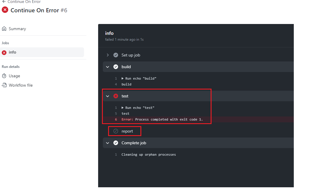Click log line number 6 of error
Screen dimensions: 317x194
point(116,119)
